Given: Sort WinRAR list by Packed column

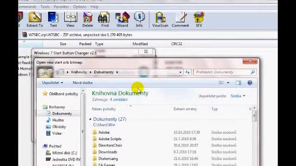Looking at the screenshot, I should (x=85, y=44).
